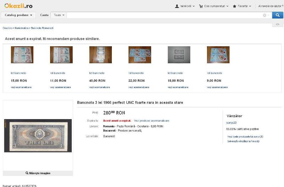Viewport: 284px width, 187px height.
Task: Click the Favorite star icon
Action: (x=234, y=6)
